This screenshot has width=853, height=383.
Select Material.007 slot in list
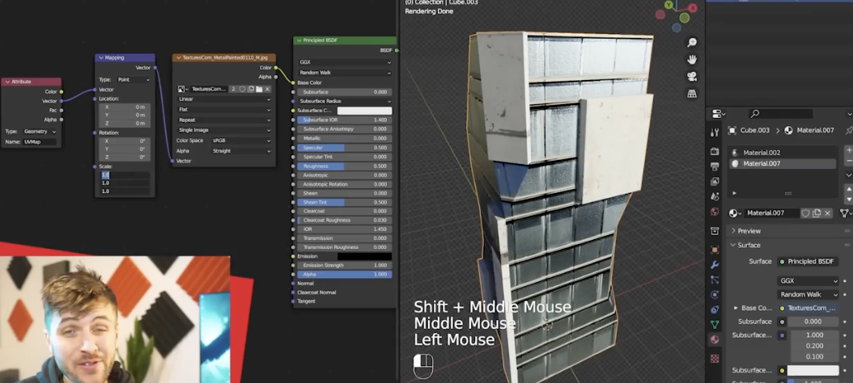(x=783, y=163)
